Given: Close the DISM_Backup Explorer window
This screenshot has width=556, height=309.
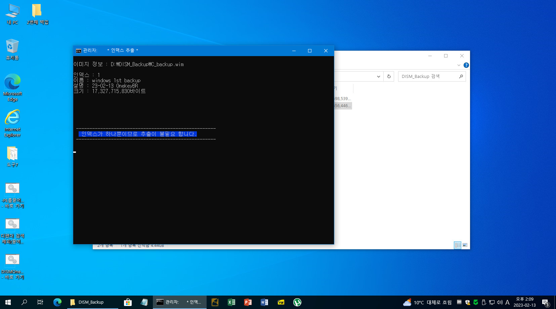Looking at the screenshot, I should tap(462, 56).
